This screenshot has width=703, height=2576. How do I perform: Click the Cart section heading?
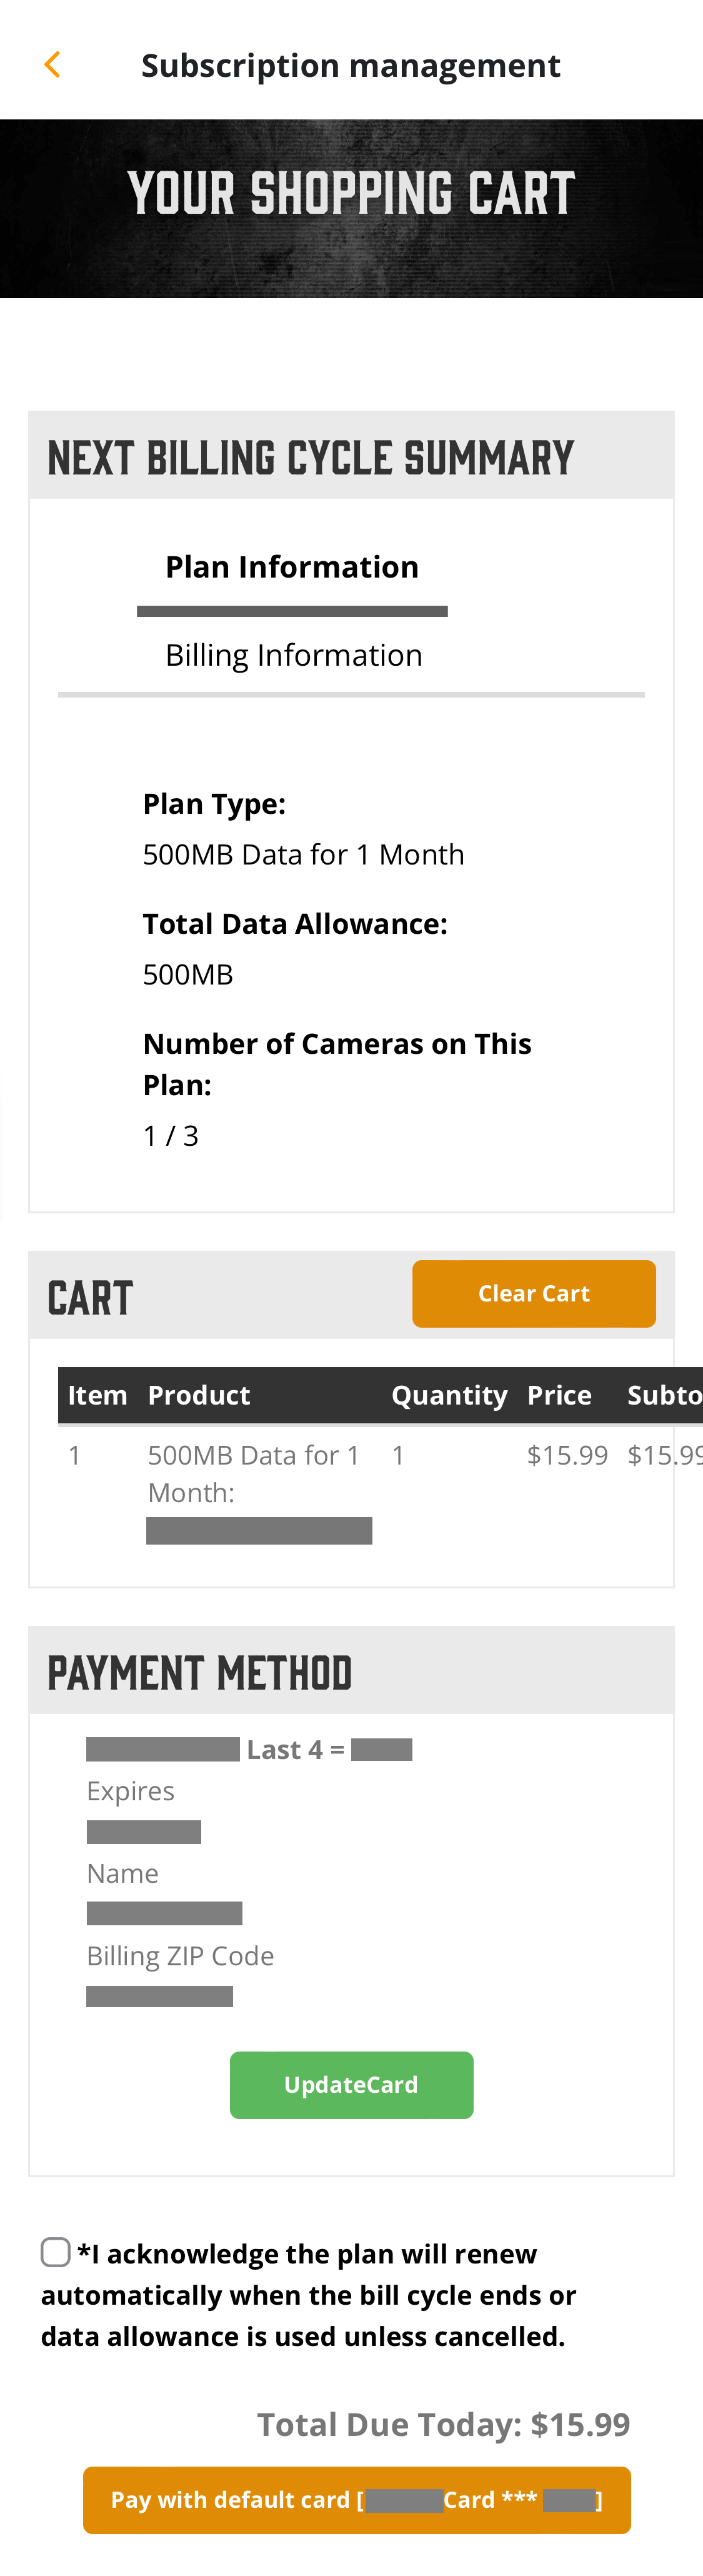(x=90, y=1297)
